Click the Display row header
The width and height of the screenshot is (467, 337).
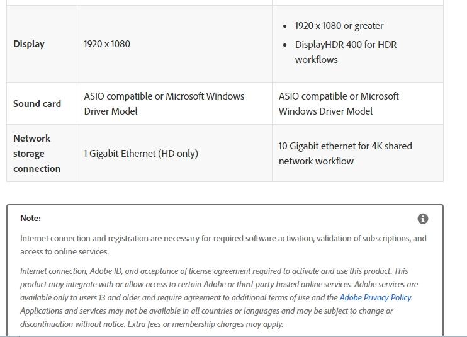(x=29, y=44)
